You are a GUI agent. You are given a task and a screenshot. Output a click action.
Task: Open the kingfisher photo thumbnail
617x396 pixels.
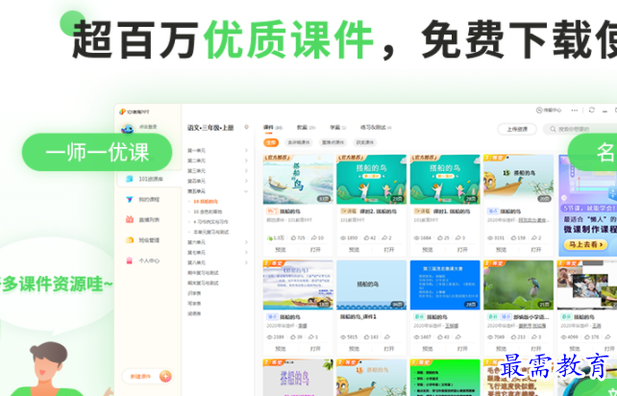pyautogui.click(x=518, y=285)
